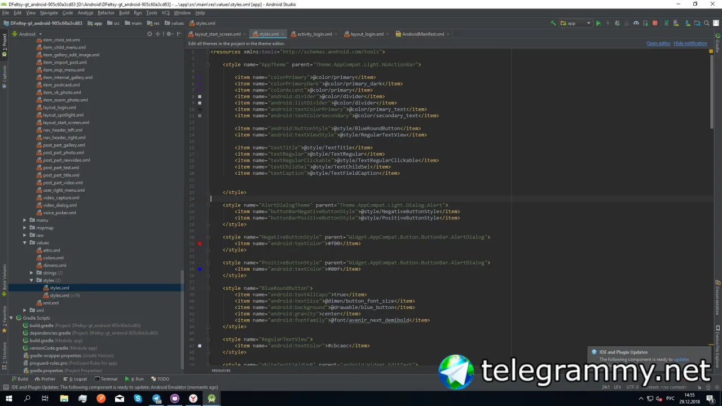The image size is (722, 406).
Task: Click the Hide notification link
Action: click(690, 43)
